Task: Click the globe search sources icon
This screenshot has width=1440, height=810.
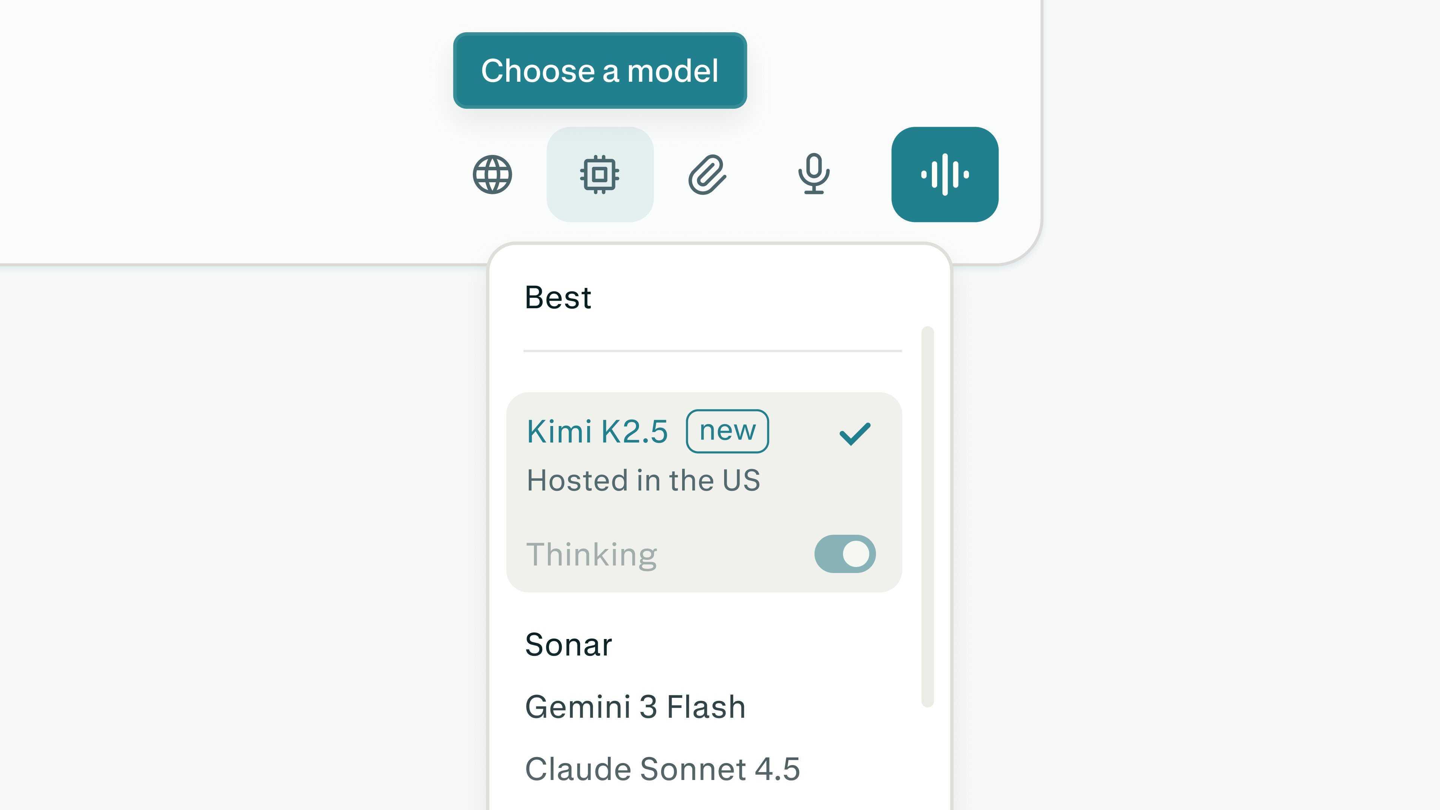Action: tap(492, 174)
